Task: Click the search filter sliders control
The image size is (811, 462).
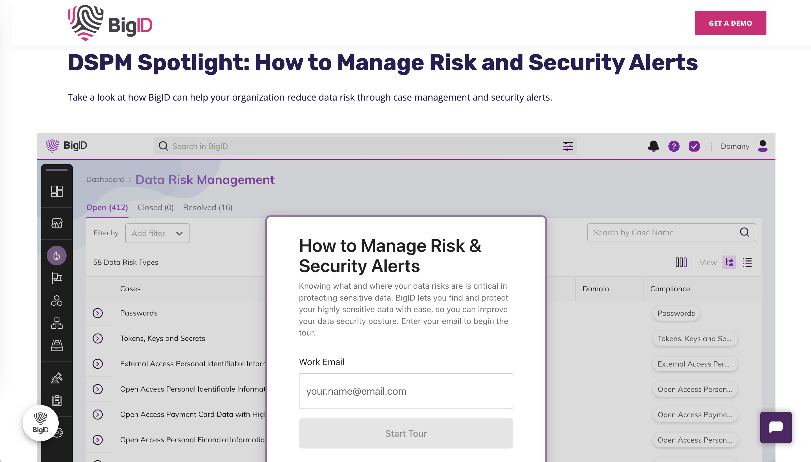Action: 568,146
